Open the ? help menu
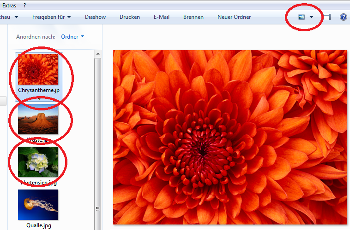The height and width of the screenshot is (230, 350). click(24, 5)
